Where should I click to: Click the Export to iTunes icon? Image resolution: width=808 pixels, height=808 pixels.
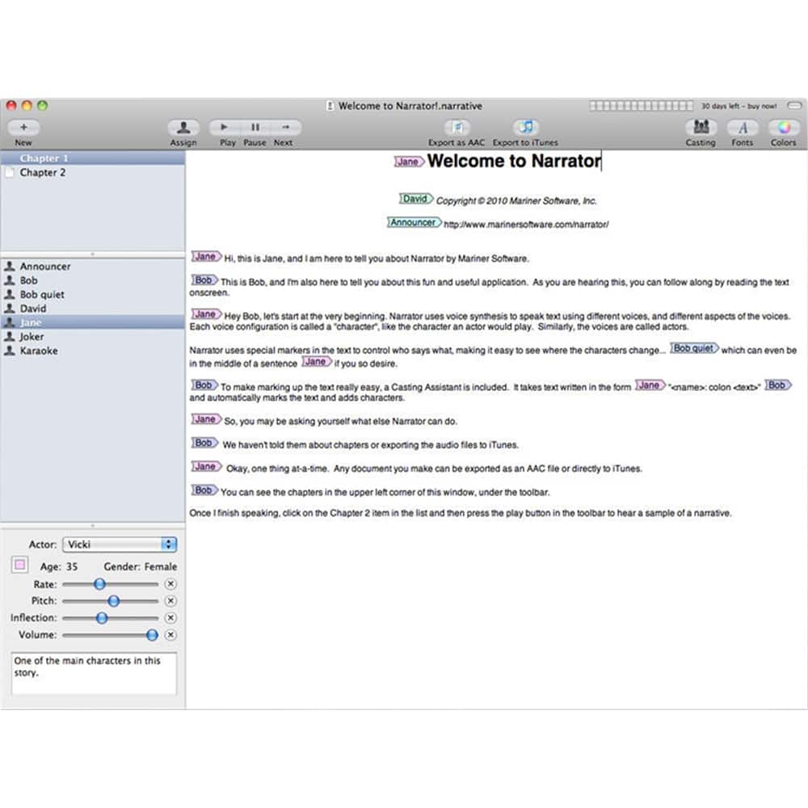point(526,128)
